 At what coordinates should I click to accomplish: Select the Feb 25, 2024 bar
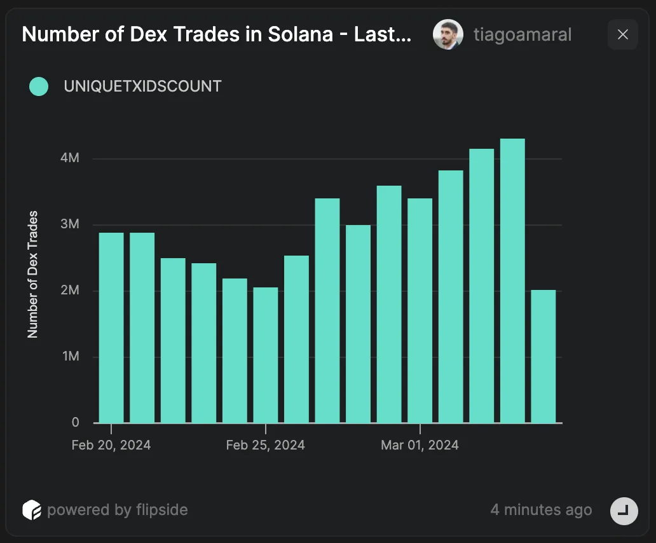[x=266, y=355]
